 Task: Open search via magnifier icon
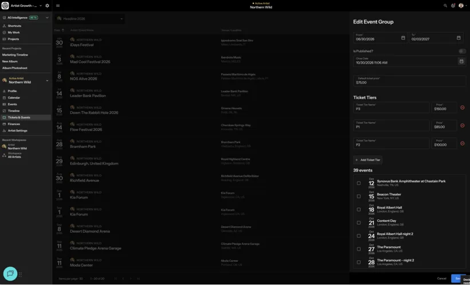445,6
